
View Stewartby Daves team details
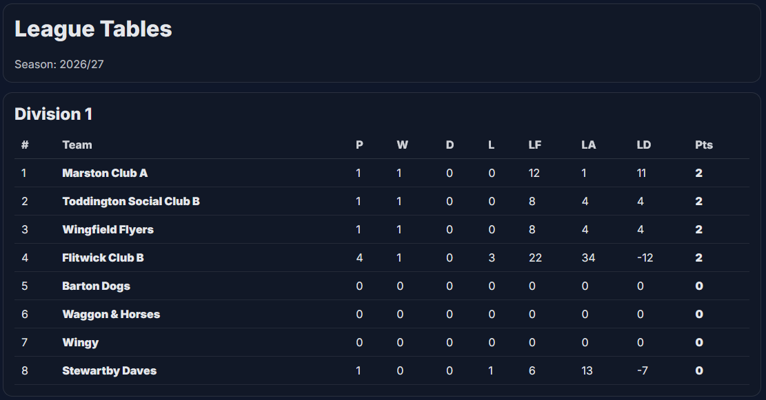click(110, 370)
